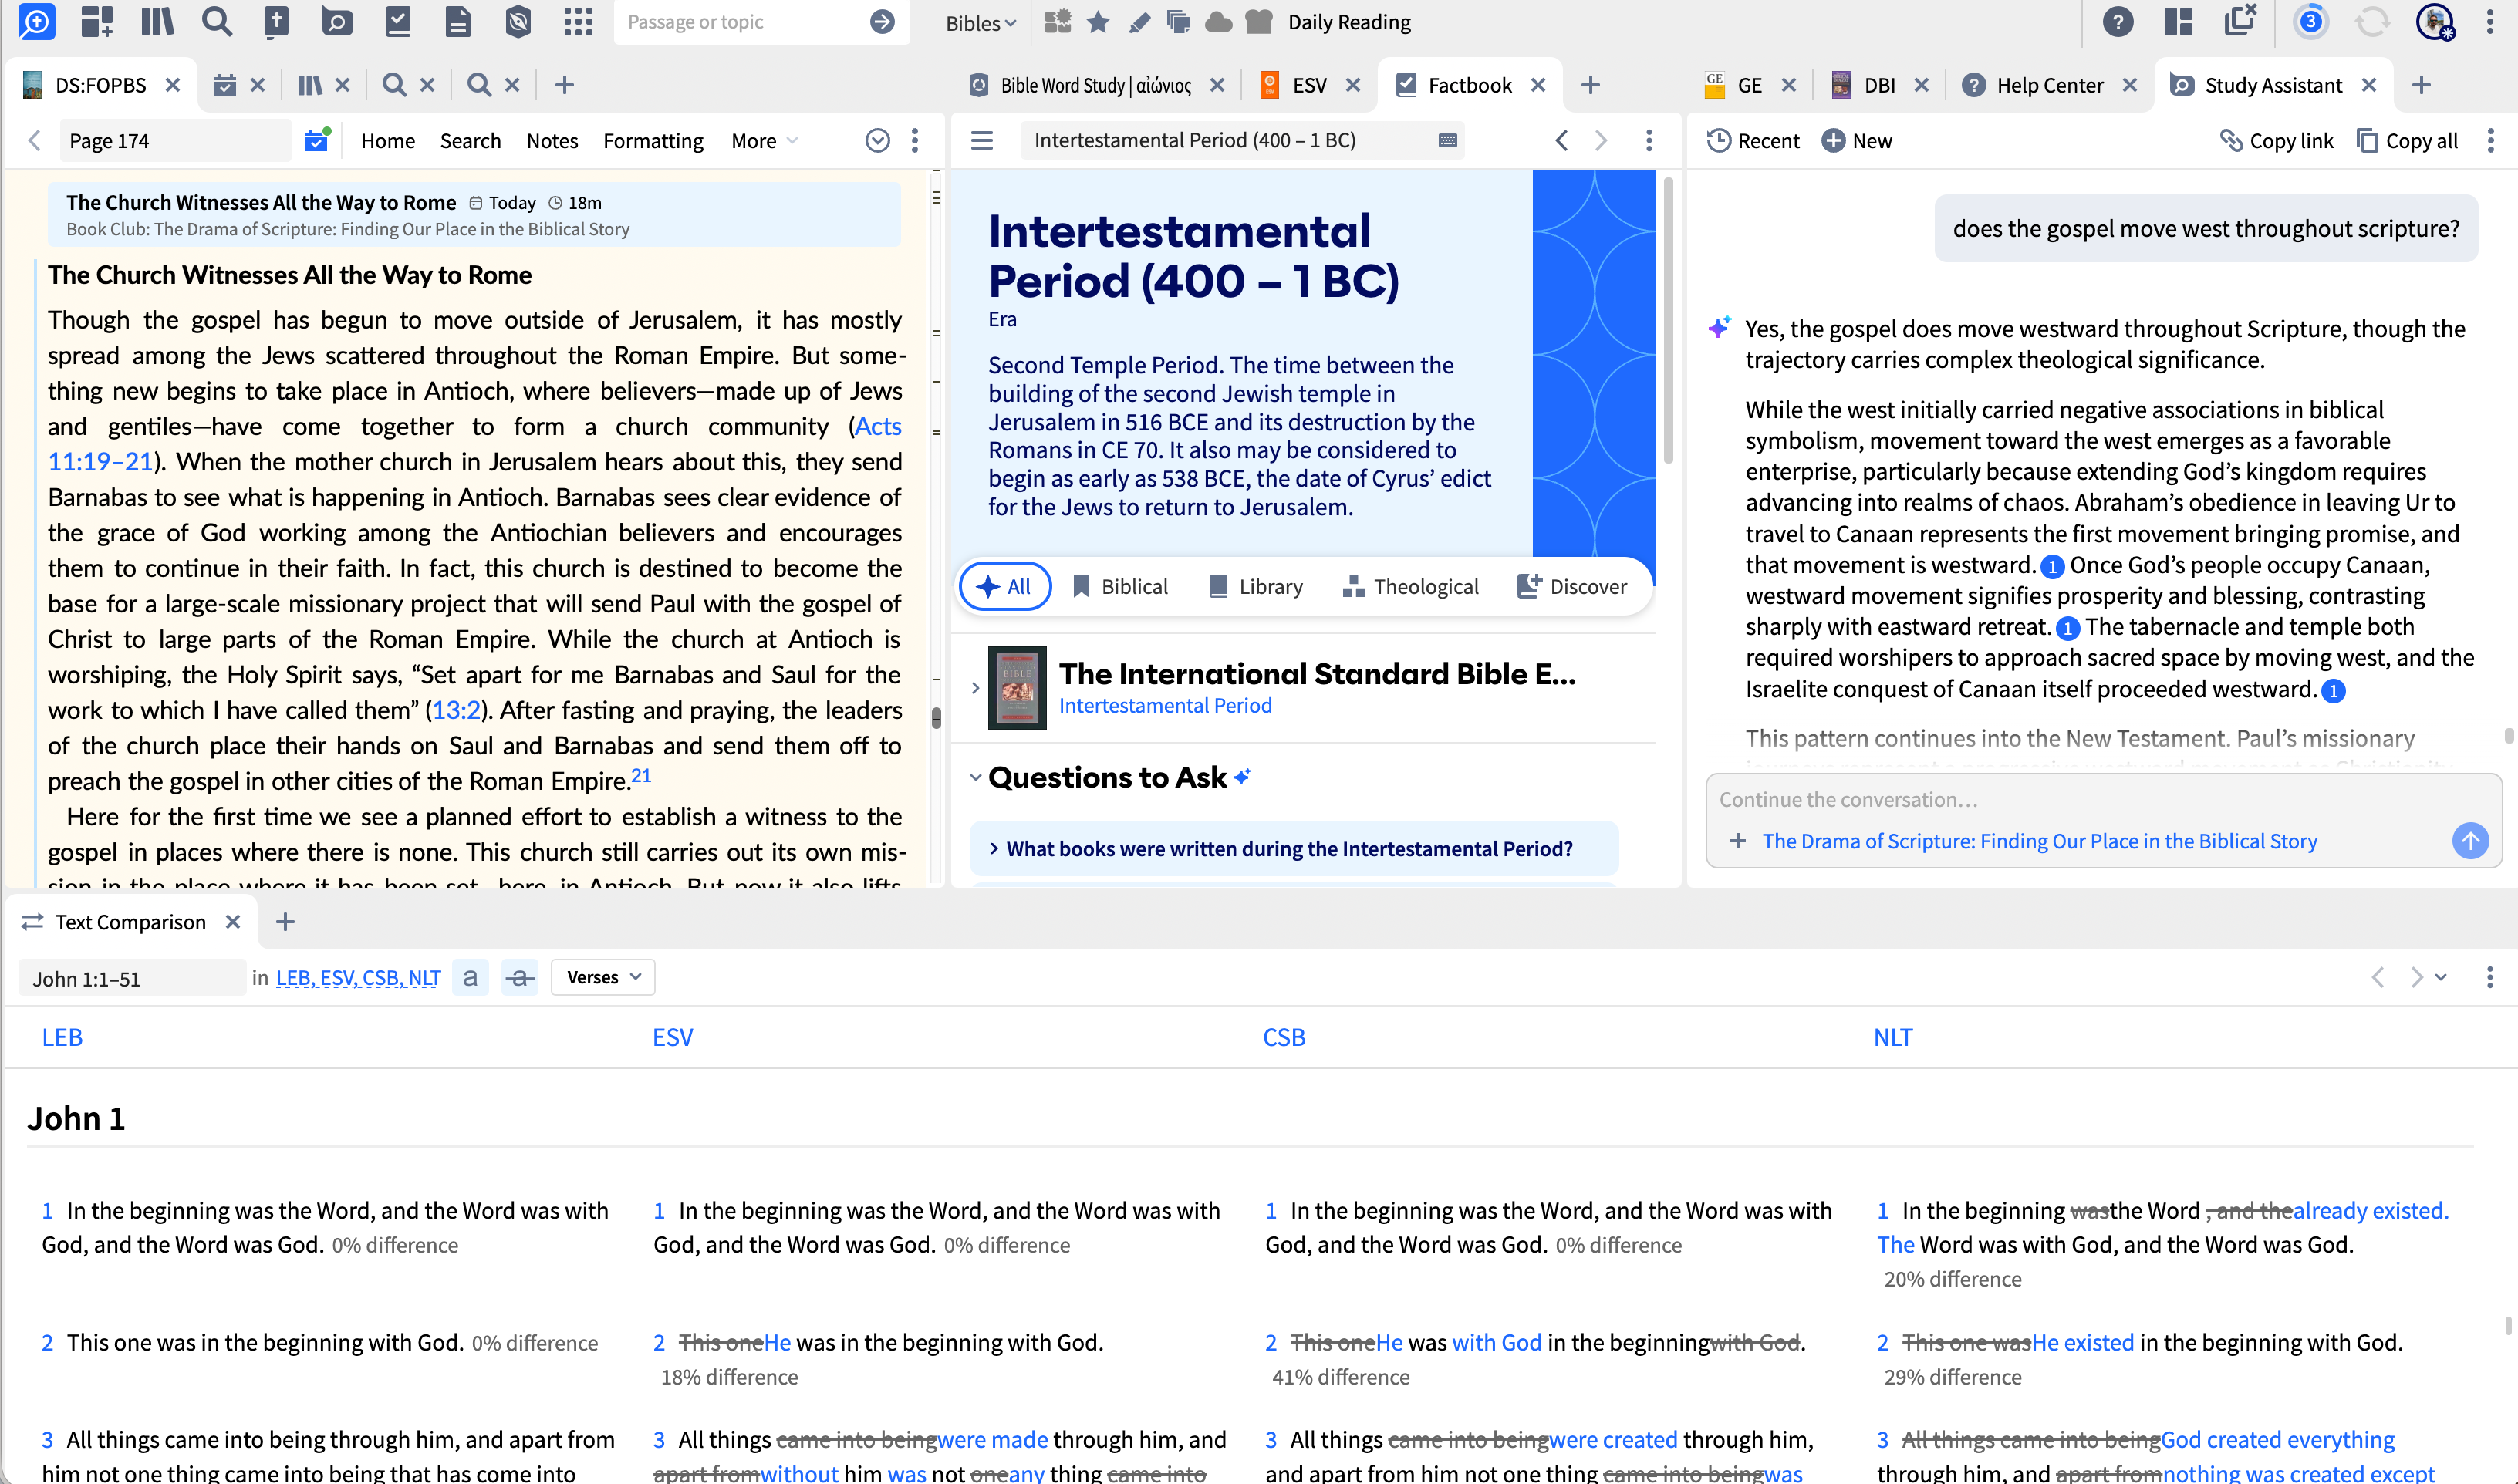Viewport: 2518px width, 1484px height.
Task: Switch to the Help Center tab
Action: point(2049,85)
